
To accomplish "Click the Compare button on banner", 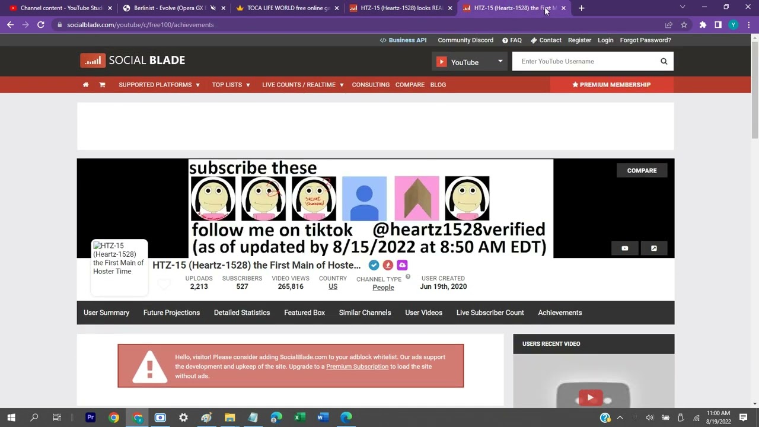I will (x=642, y=171).
